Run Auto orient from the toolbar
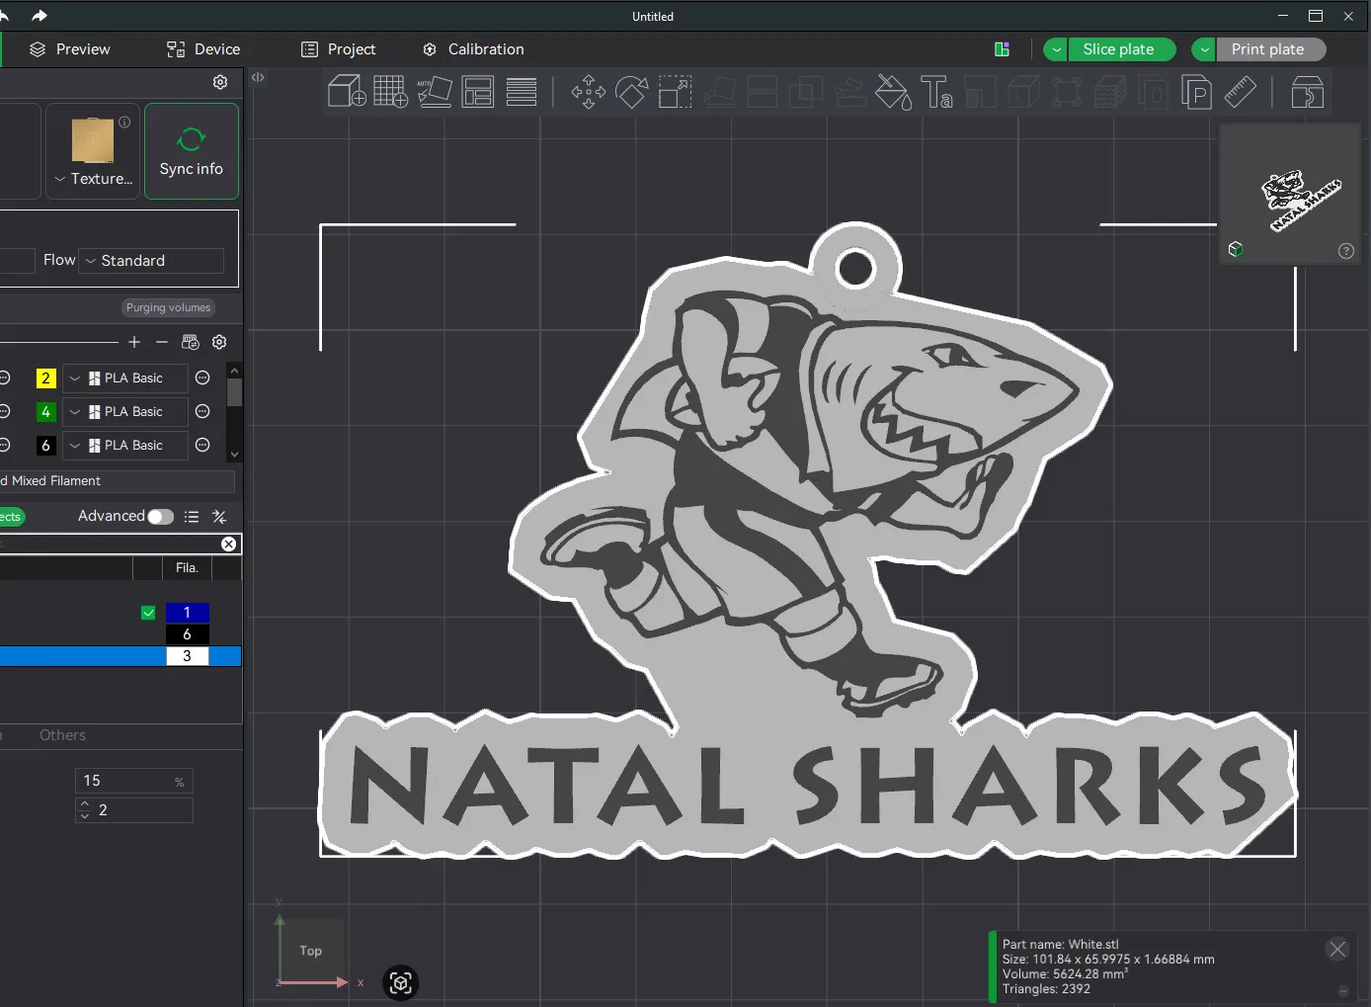Image resolution: width=1371 pixels, height=1007 pixels. click(x=435, y=92)
